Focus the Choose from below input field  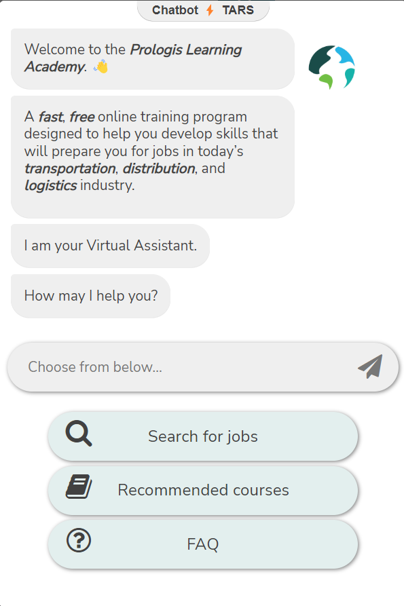pos(203,366)
